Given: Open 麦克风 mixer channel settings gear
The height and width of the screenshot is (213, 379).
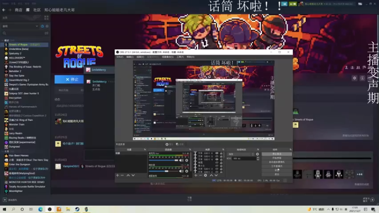Looking at the screenshot, I should point(187,160).
